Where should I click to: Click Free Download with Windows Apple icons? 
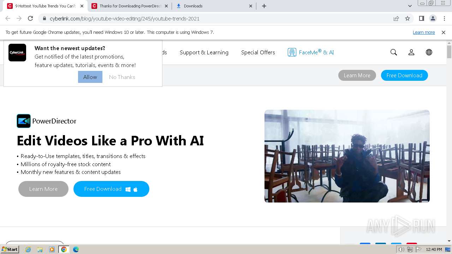tap(111, 189)
